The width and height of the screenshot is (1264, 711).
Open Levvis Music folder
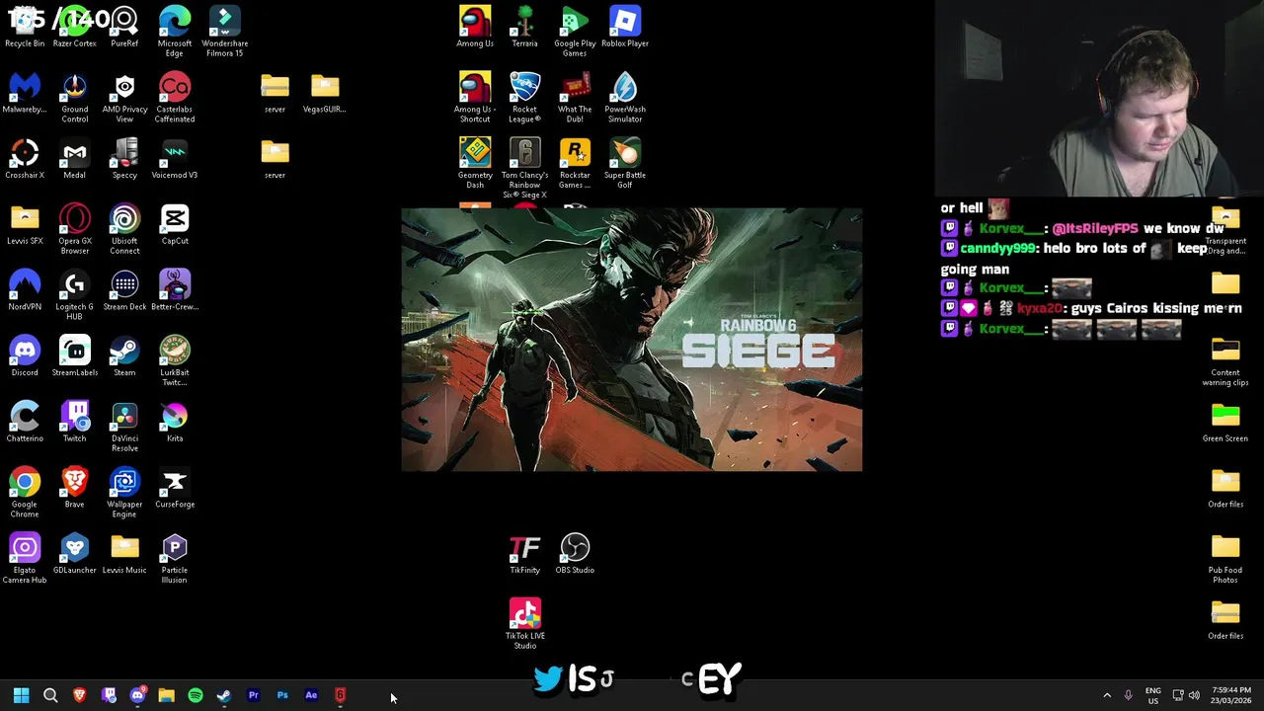click(x=124, y=554)
